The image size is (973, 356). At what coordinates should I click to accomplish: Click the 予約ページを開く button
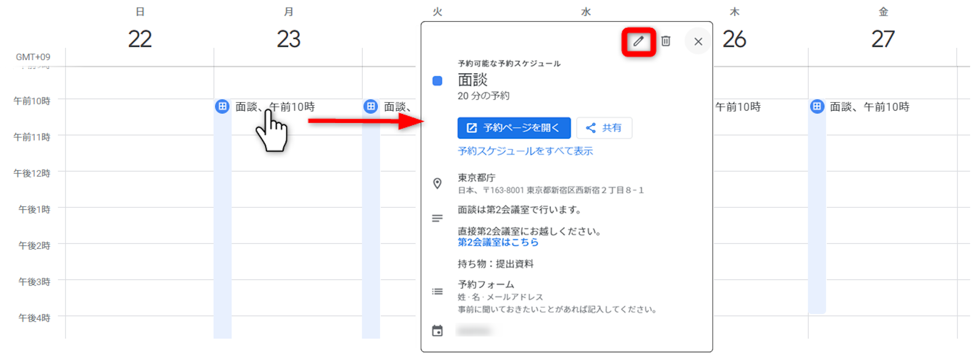click(x=514, y=128)
